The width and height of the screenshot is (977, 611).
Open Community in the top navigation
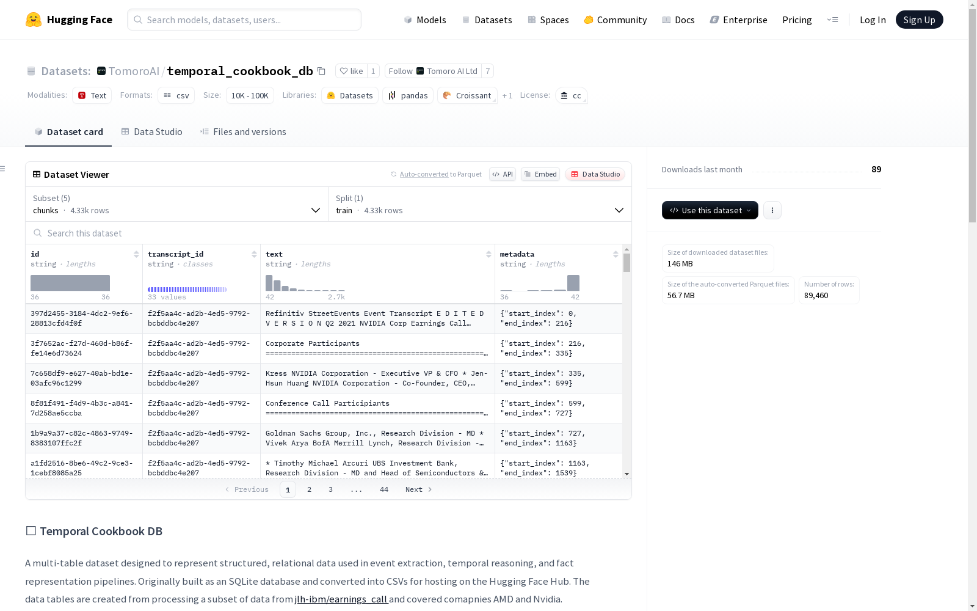point(616,20)
